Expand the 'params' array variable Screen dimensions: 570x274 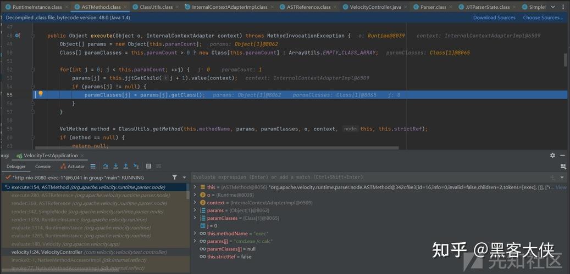point(195,210)
